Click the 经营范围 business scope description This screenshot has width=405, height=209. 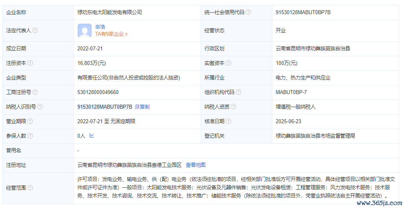coord(236,187)
